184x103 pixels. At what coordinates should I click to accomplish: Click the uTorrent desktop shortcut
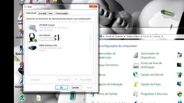22,98
